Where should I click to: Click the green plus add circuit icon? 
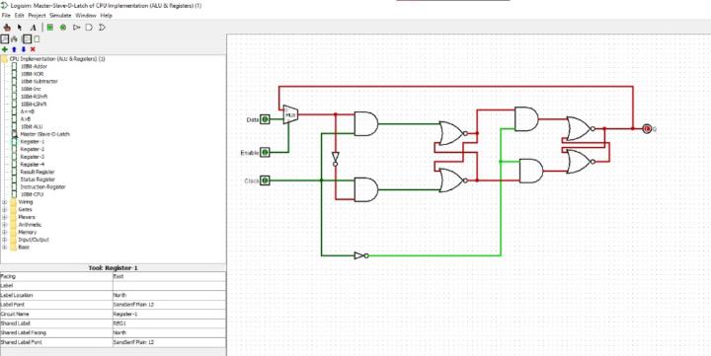pyautogui.click(x=5, y=49)
